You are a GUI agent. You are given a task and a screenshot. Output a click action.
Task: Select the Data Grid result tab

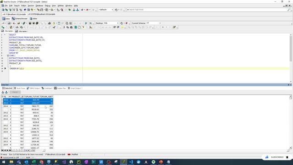(x=7, y=88)
